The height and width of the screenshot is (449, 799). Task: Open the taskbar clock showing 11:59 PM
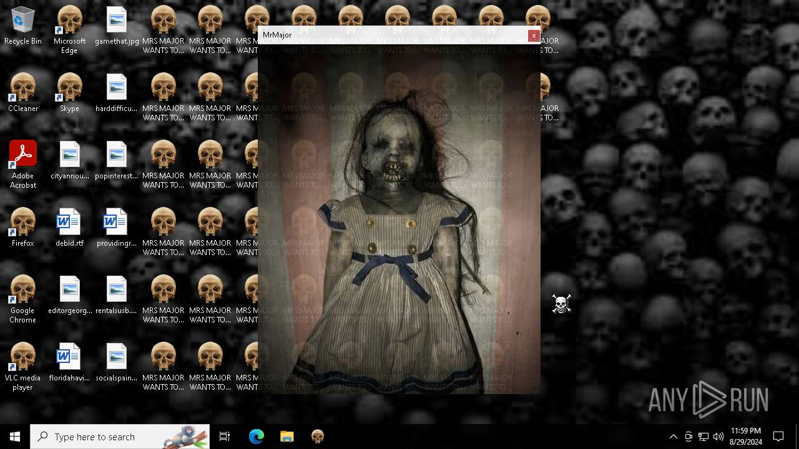746,437
